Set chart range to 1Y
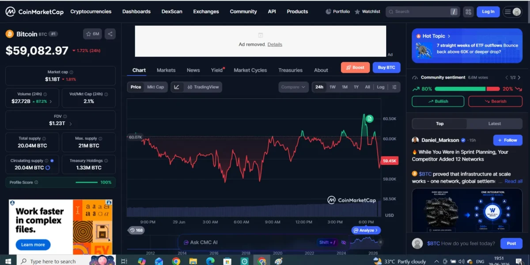Image resolution: width=530 pixels, height=265 pixels. pos(356,87)
